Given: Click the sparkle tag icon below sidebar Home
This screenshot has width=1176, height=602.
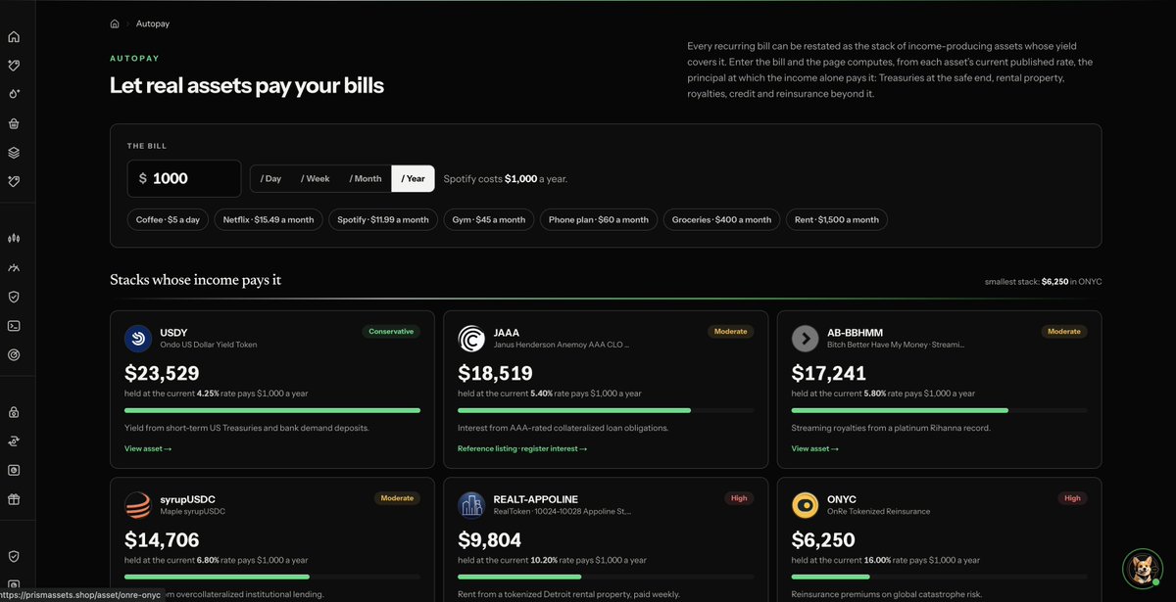Looking at the screenshot, I should click(14, 66).
